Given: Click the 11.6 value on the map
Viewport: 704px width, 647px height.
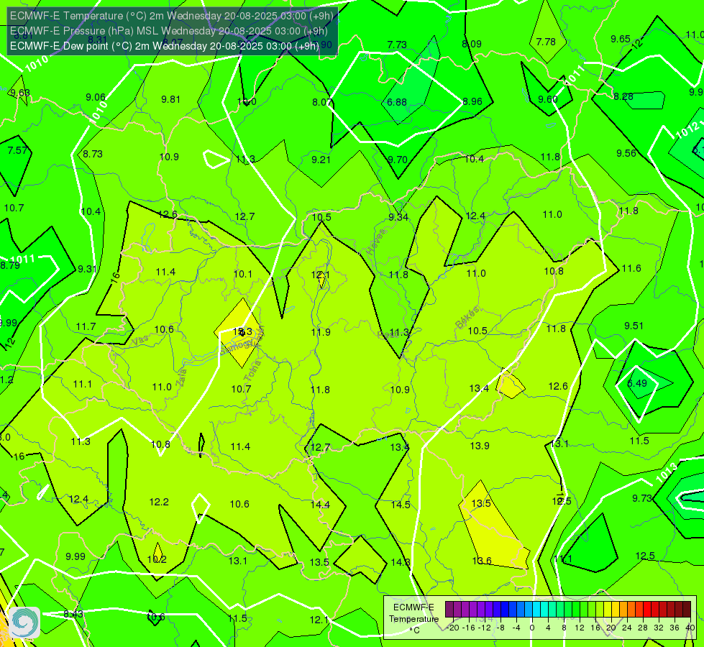Looking at the screenshot, I should point(631,268).
